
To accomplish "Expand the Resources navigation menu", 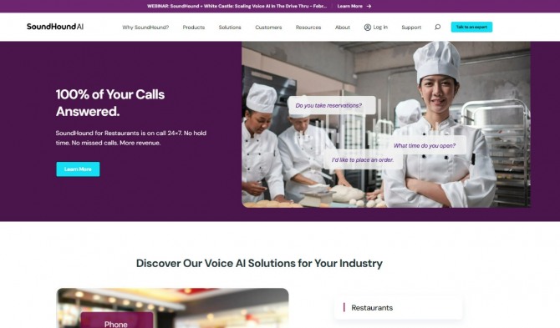I will 308,27.
